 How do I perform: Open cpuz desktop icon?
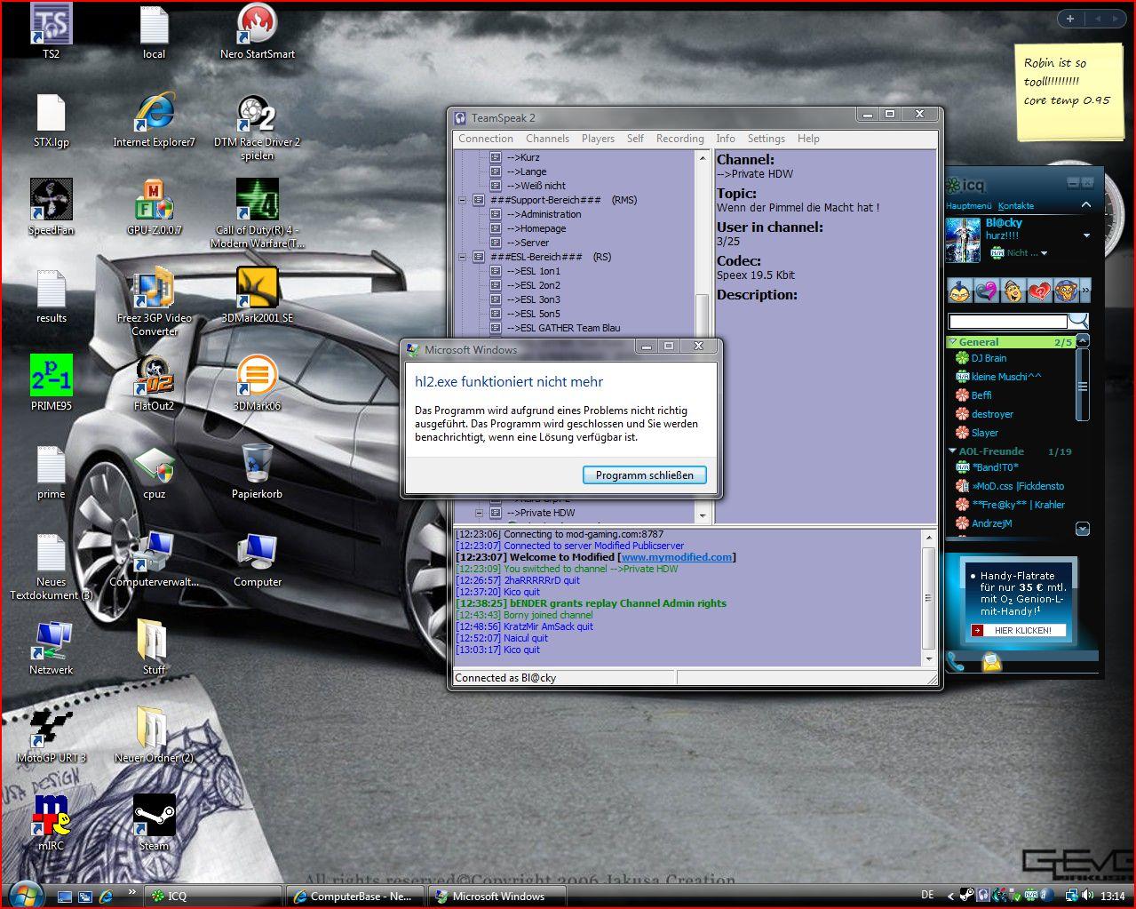154,471
